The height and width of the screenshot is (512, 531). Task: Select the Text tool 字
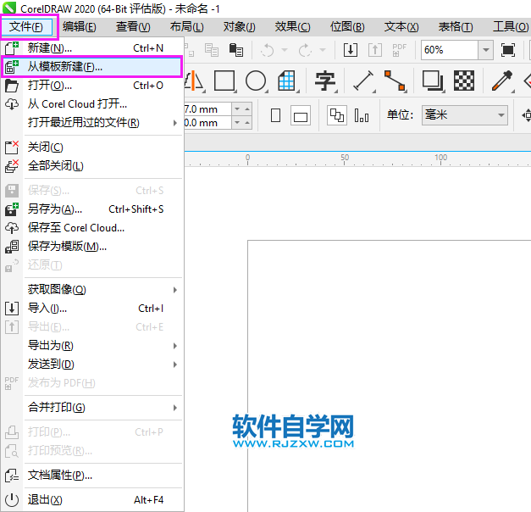point(324,81)
